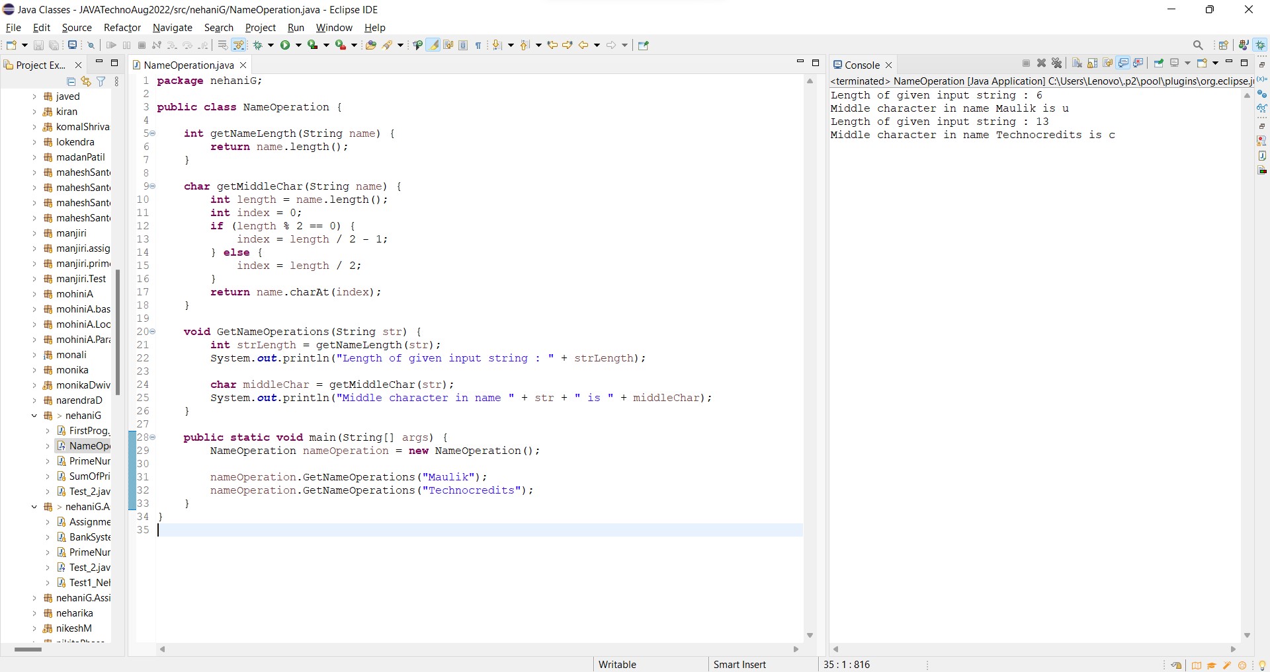Screen dimensions: 1270x672
Task: Open the Refactor menu
Action: tap(122, 27)
